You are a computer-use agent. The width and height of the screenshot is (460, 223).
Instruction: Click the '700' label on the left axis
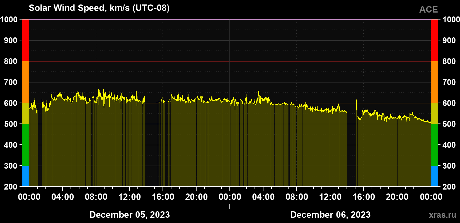[11, 82]
